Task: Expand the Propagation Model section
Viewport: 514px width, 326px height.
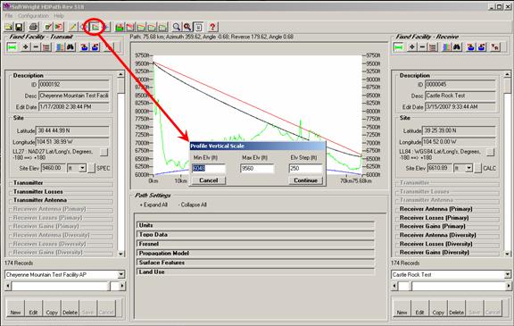Action: click(x=255, y=253)
